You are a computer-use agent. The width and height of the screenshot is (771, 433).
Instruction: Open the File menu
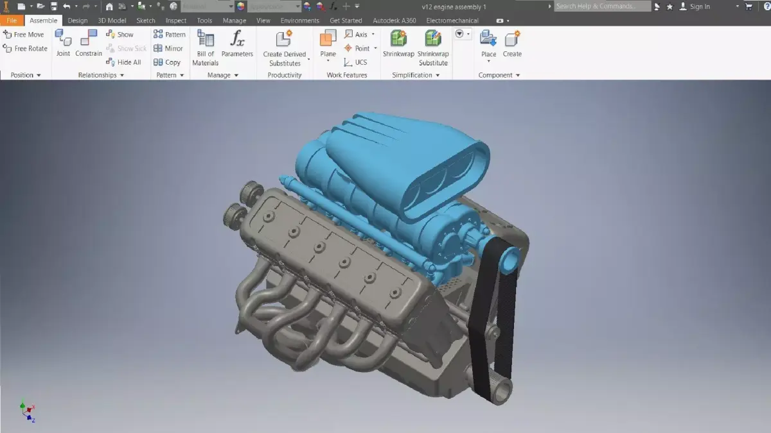[x=12, y=21]
